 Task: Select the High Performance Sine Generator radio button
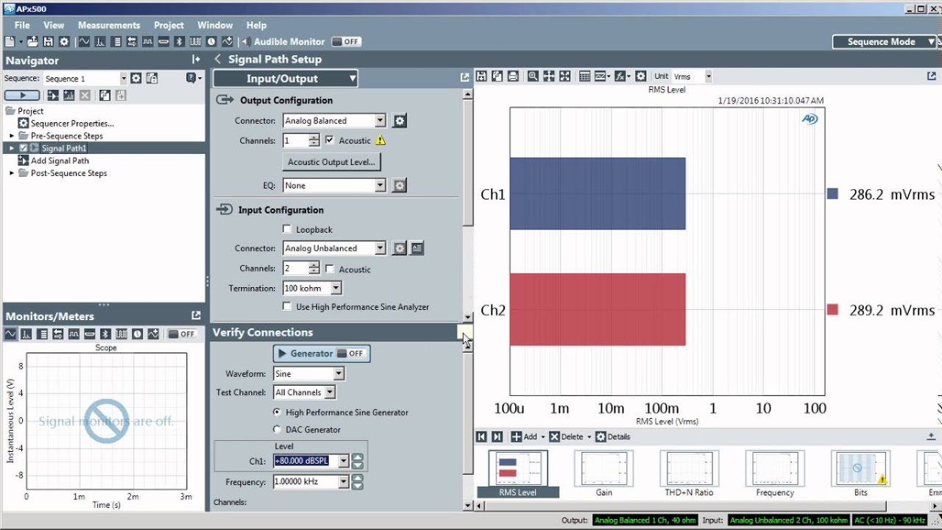coord(277,412)
